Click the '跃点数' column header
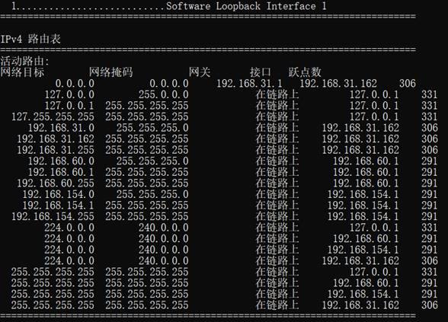Image resolution: width=448 pixels, height=322 pixels. (305, 72)
